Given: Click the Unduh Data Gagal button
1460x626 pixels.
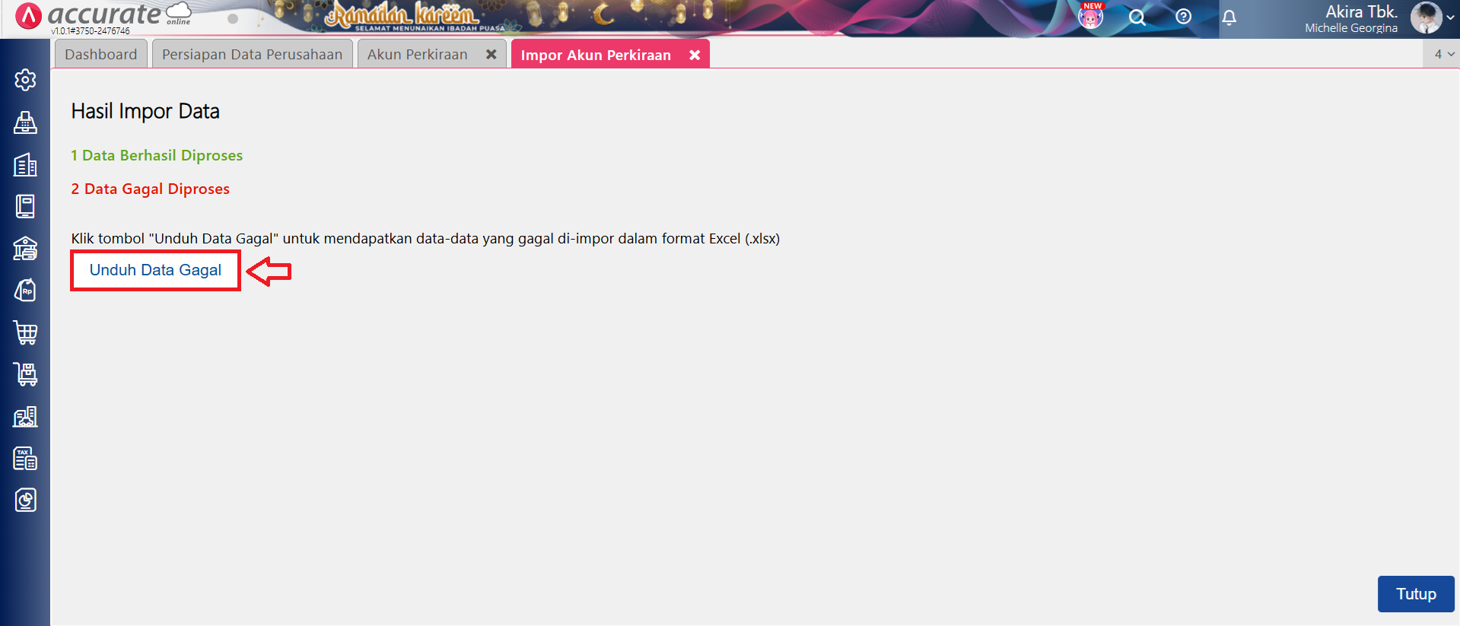Looking at the screenshot, I should 155,270.
